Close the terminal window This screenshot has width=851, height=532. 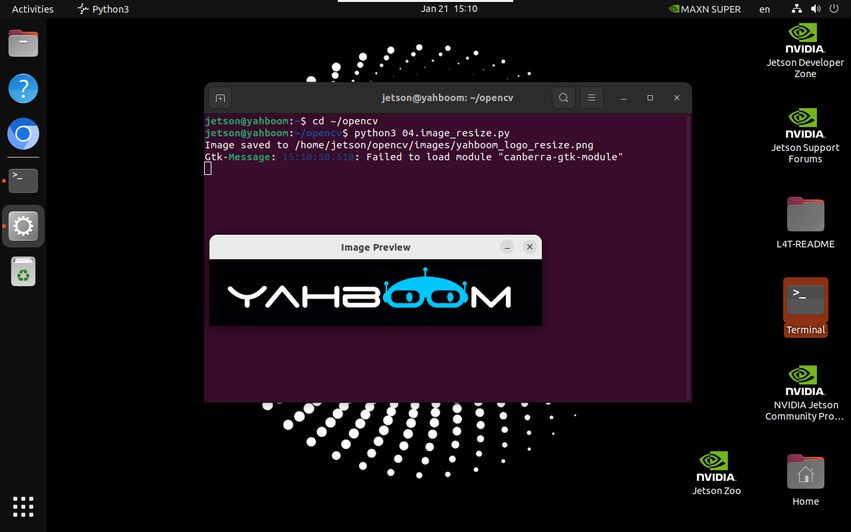[x=677, y=98]
